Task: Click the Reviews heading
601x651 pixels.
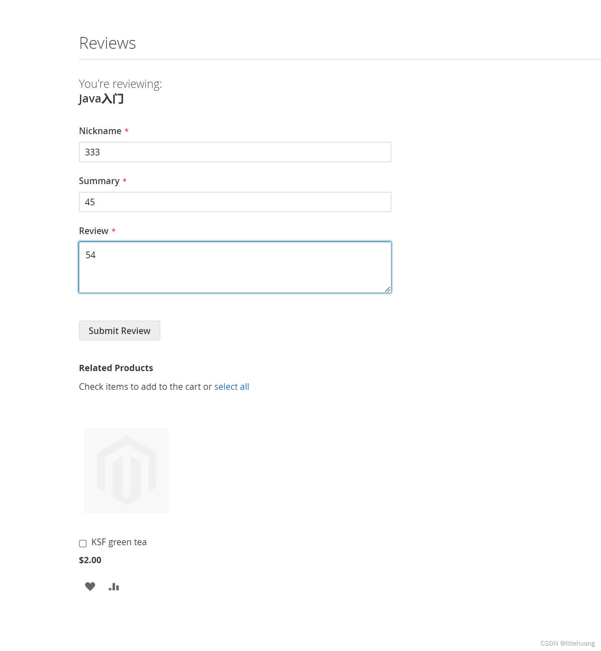Action: tap(107, 43)
